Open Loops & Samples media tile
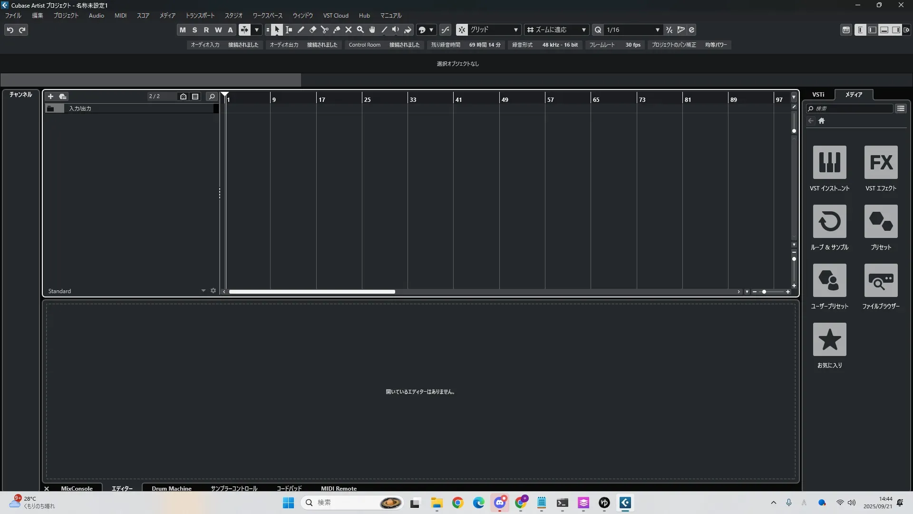Image resolution: width=913 pixels, height=514 pixels. pos(829,222)
